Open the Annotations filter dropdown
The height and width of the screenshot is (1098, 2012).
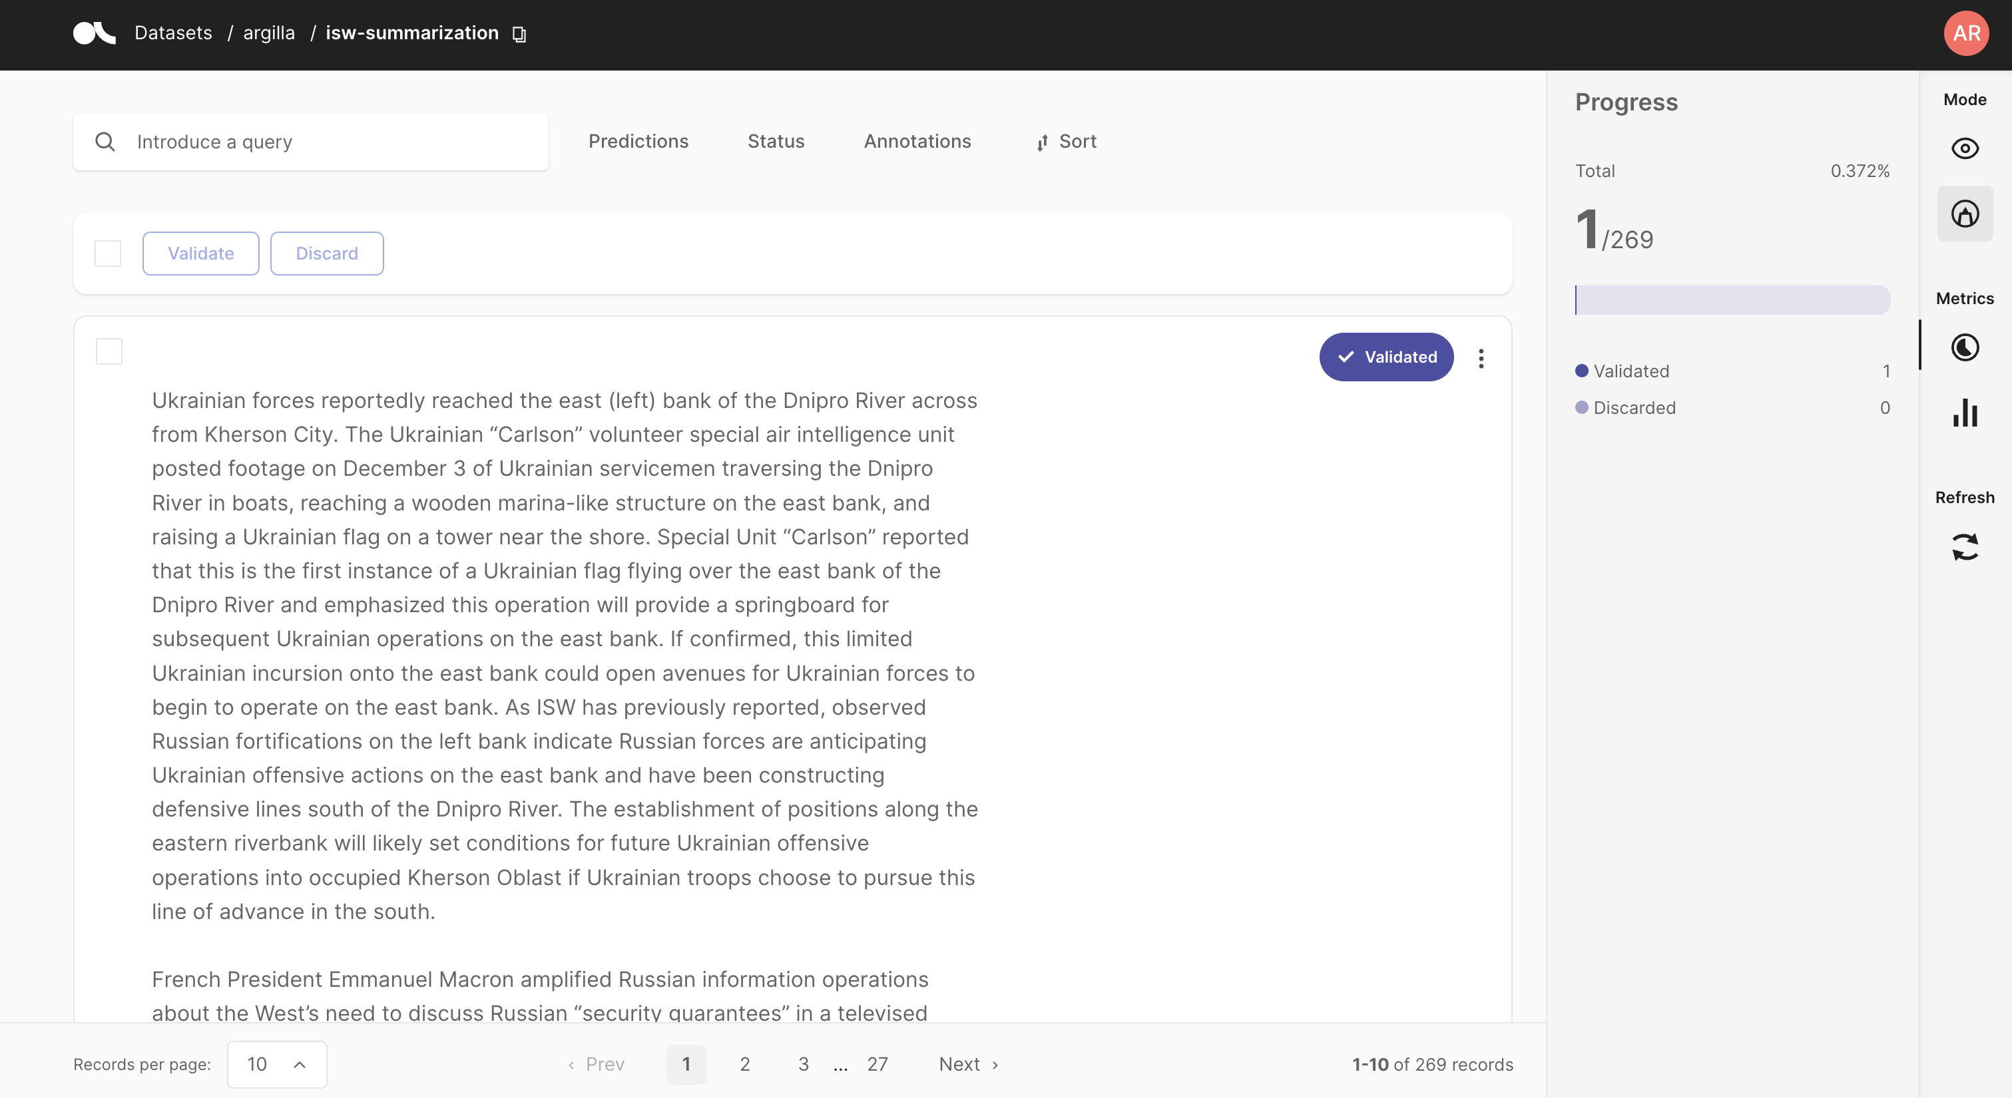[x=917, y=141]
